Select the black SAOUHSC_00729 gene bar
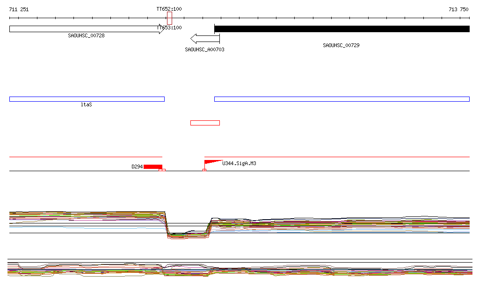479x285 pixels. click(x=342, y=29)
